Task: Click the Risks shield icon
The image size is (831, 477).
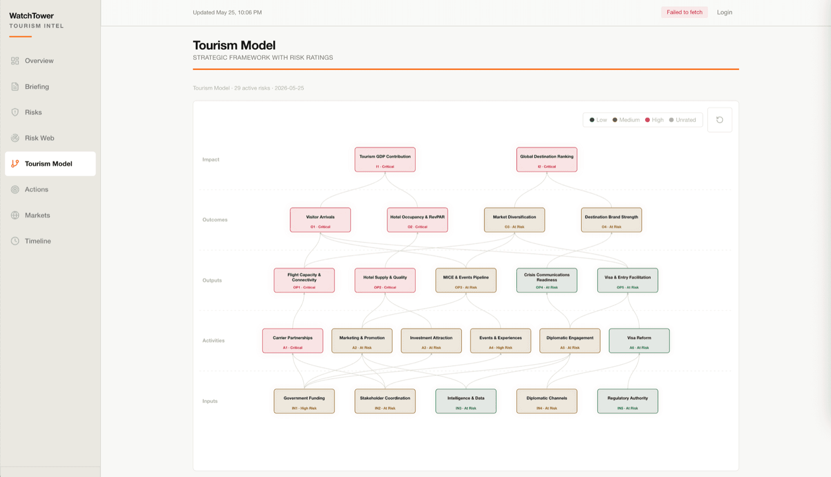Action: [15, 112]
